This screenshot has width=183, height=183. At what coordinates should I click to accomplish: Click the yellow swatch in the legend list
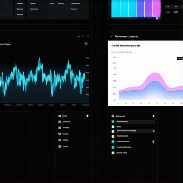point(113,137)
